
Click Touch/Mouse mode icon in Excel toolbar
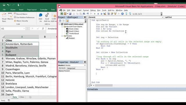[18, 5]
